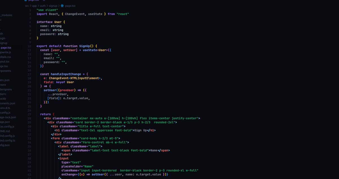The height and width of the screenshot is (179, 339).
Task: Click line number 10 in the gutter
Action: point(30,46)
